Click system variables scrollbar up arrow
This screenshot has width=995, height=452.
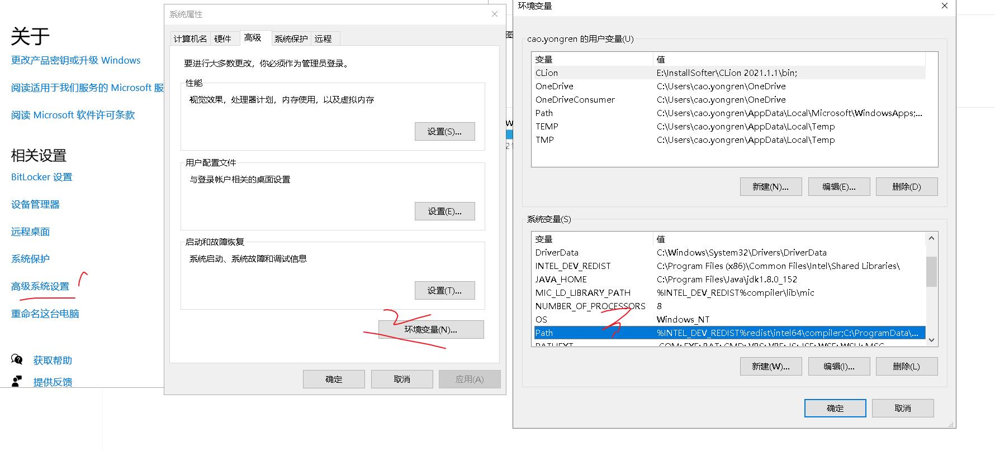[931, 238]
